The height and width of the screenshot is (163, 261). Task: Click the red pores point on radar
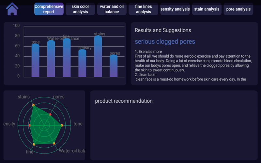click(50, 114)
